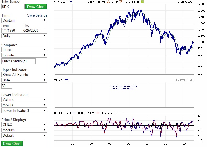Click the MACD EMA(9) red legend marker
207x148 pixels.
click(x=99, y=113)
